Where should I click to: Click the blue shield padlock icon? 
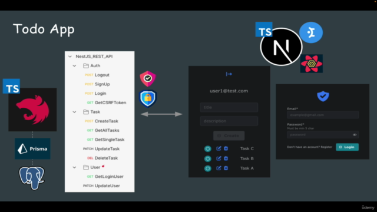[x=148, y=98]
